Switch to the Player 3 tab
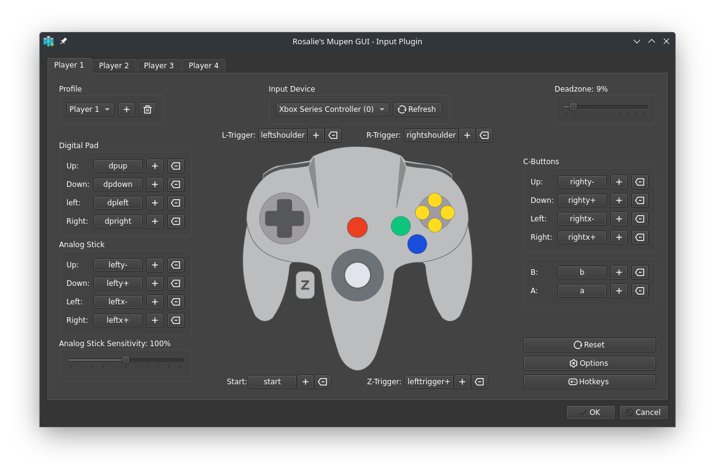The width and height of the screenshot is (715, 474). coord(159,66)
